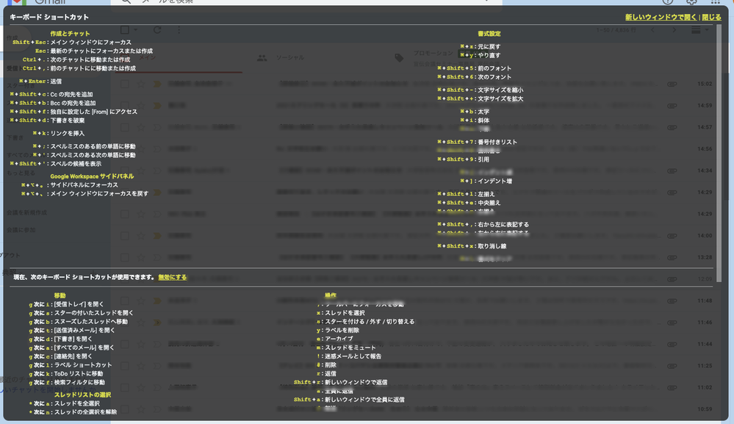Click the attachment paperclip on the 14:34 email
734x424 pixels.
[x=672, y=170]
